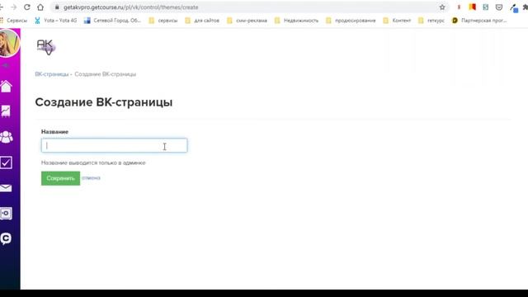The image size is (528, 297).
Task: Open the Сервисы bookmark
Action: coord(14,21)
